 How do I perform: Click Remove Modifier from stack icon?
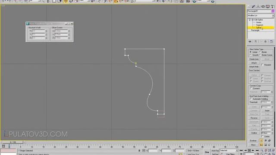(x=265, y=42)
